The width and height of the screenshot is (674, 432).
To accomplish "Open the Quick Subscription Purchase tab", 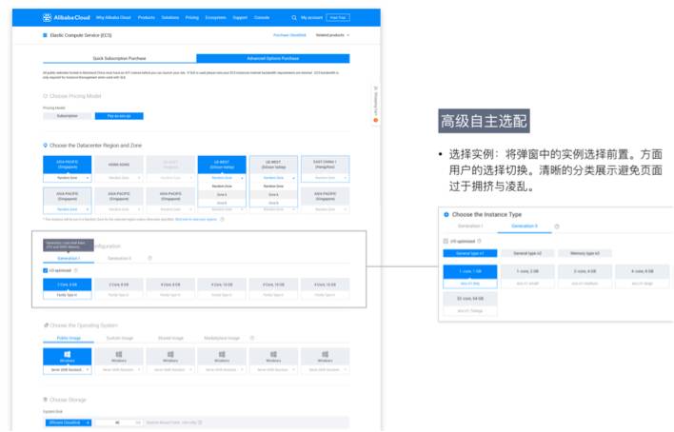I will [x=120, y=58].
